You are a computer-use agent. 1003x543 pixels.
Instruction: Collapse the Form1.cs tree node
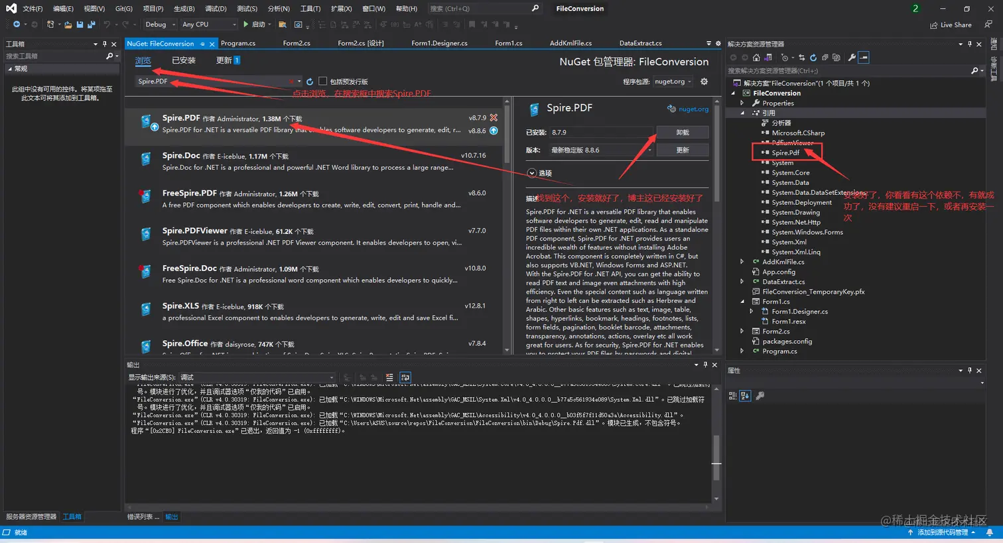pyautogui.click(x=742, y=301)
